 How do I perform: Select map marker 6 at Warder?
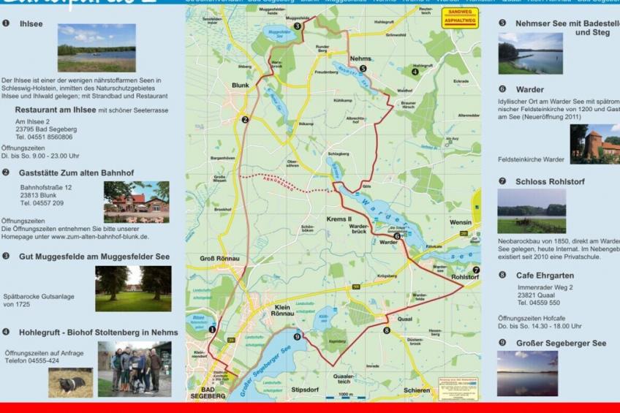pyautogui.click(x=397, y=236)
